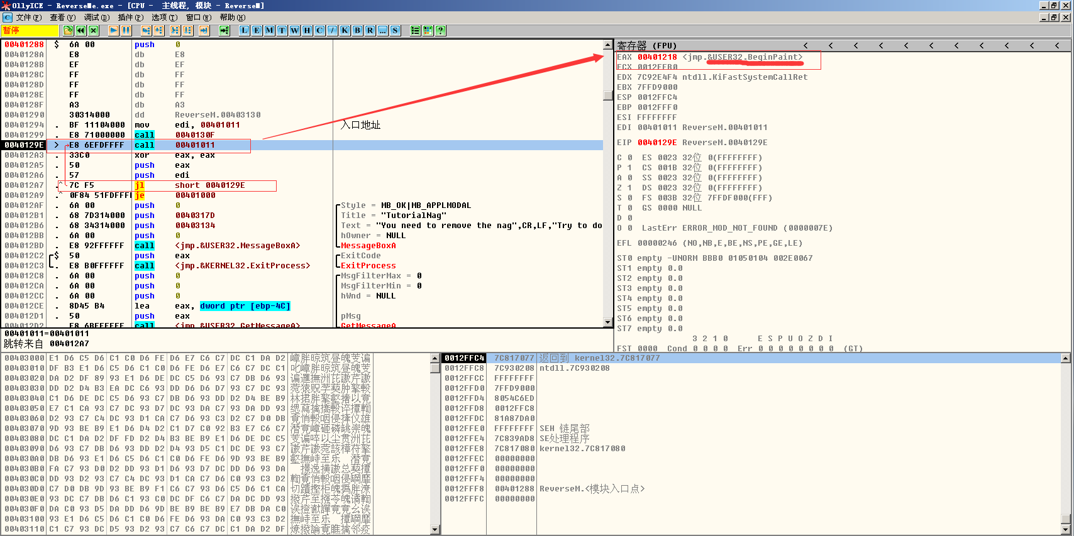Image resolution: width=1074 pixels, height=536 pixels.
Task: Click the Close program X icon
Action: point(94,30)
